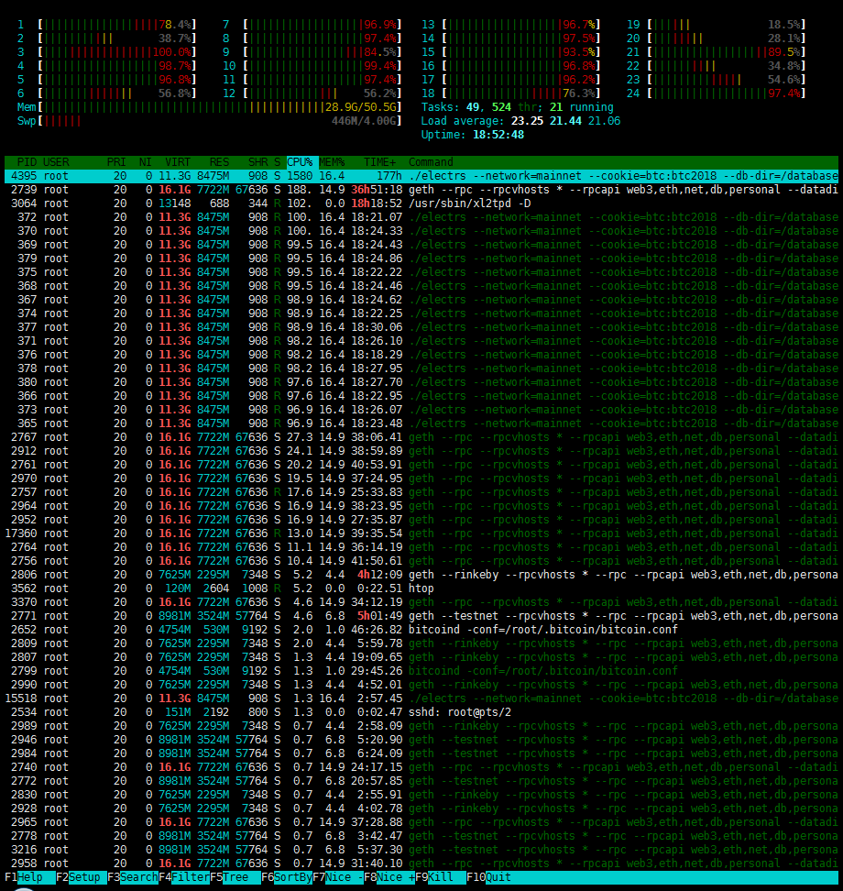Click CPU 16 meter showing 96.8%

click(510, 66)
